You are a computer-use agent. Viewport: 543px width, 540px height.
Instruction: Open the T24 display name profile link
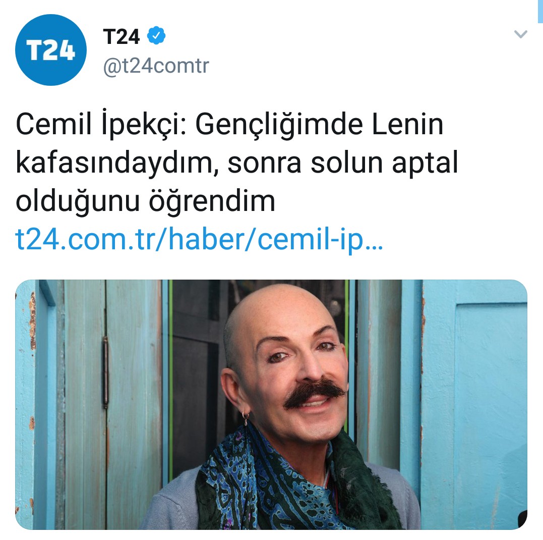point(121,36)
